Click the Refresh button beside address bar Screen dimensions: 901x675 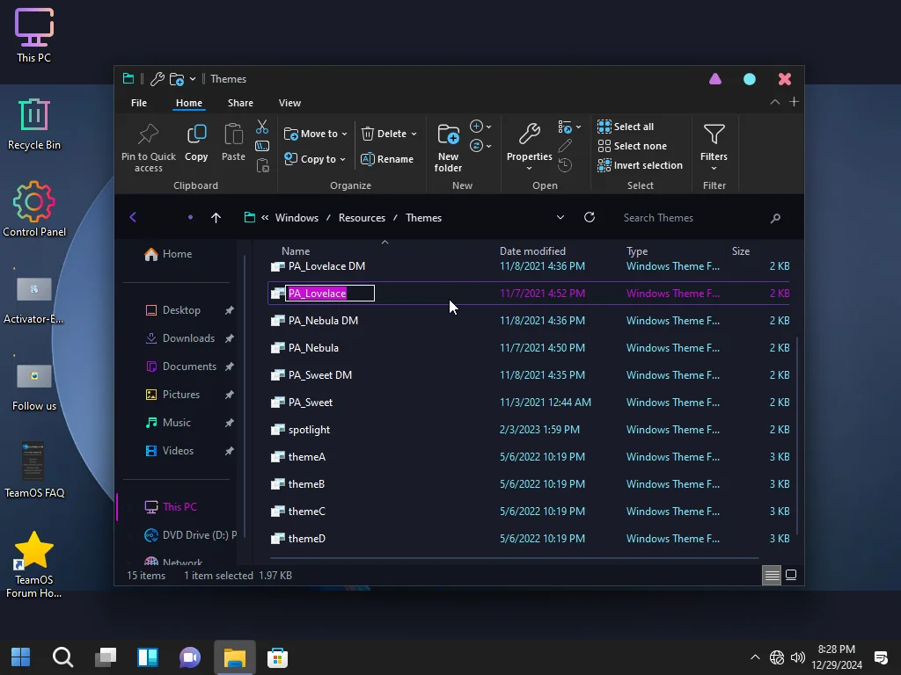[x=590, y=218]
